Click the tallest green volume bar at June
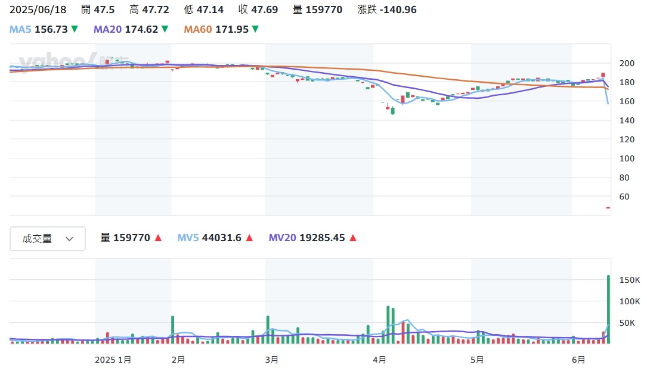This screenshot has width=647, height=368. (x=608, y=309)
